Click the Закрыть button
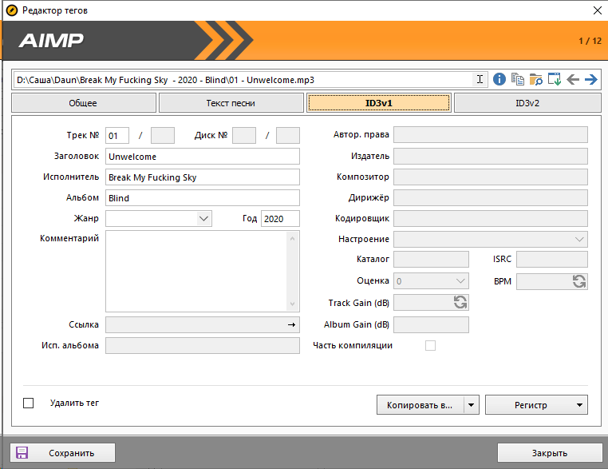 tap(550, 453)
